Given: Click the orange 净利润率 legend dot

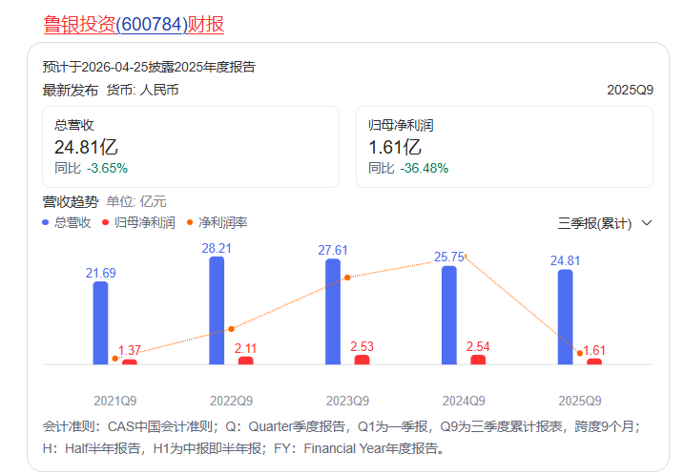Looking at the screenshot, I should pos(190,222).
